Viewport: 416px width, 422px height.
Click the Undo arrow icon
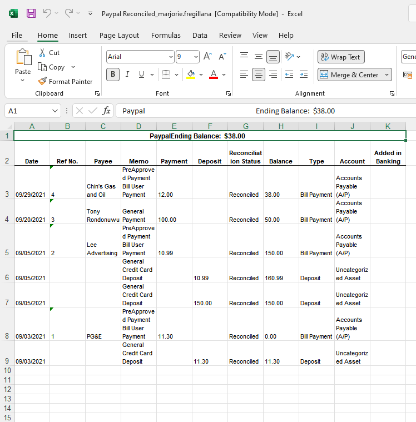pyautogui.click(x=47, y=13)
